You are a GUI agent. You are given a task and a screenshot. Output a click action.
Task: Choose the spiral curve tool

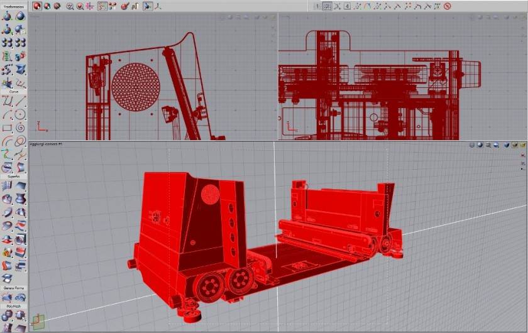click(x=20, y=128)
